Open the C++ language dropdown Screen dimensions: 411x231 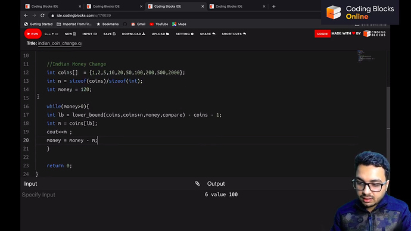[51, 34]
